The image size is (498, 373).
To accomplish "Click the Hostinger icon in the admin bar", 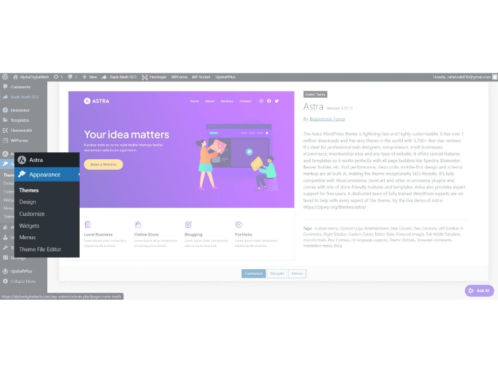I will (144, 77).
